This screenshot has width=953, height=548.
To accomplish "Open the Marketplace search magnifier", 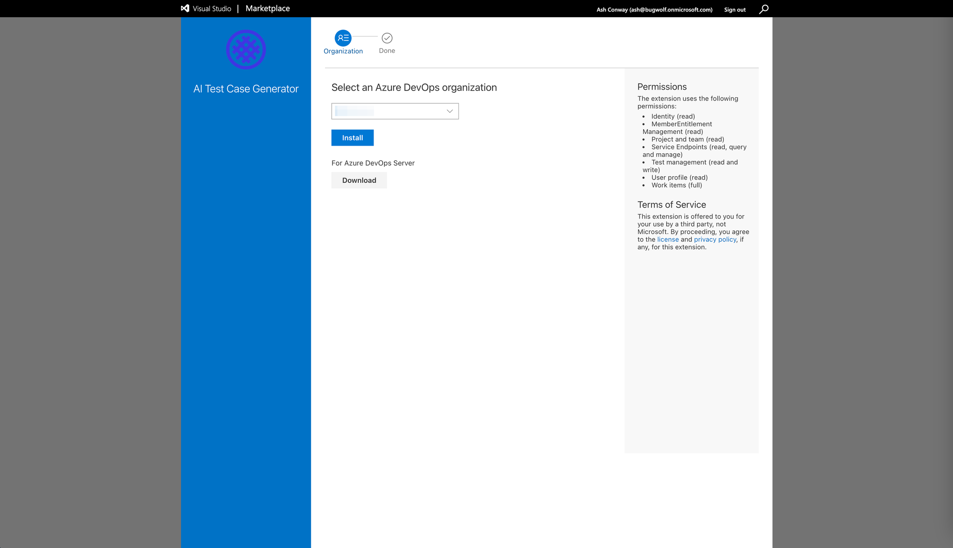I will [x=764, y=9].
